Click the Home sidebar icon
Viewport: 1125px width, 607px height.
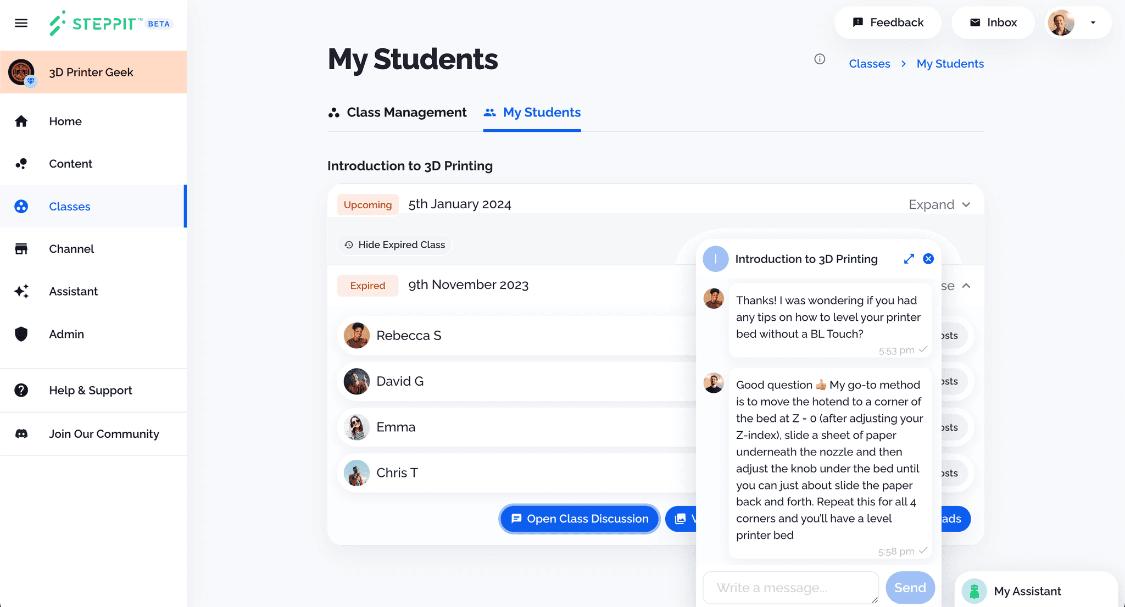(x=21, y=121)
